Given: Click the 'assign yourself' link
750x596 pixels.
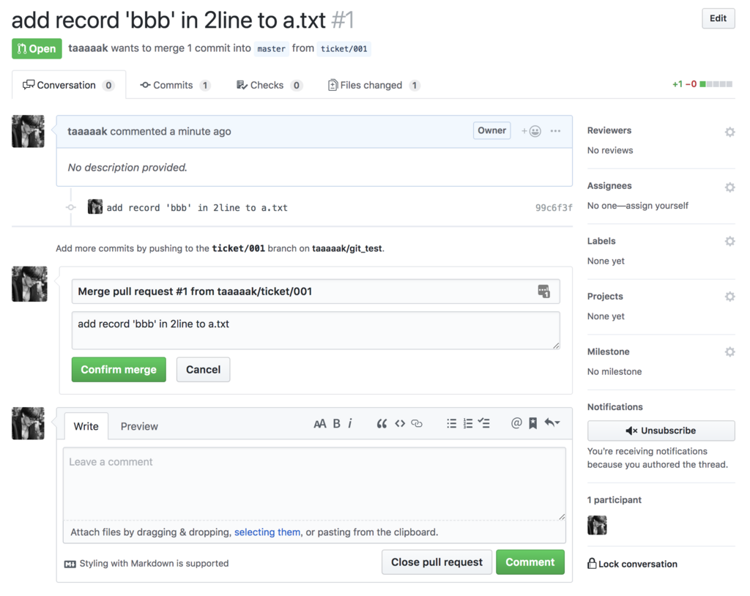Looking at the screenshot, I should coord(657,206).
